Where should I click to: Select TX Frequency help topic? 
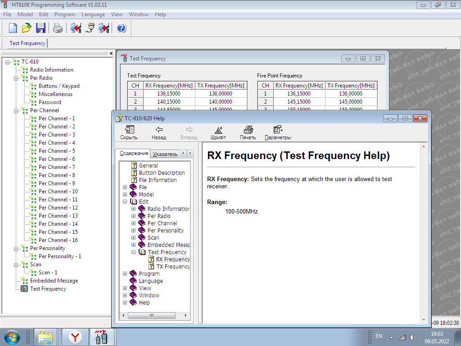coord(173,267)
